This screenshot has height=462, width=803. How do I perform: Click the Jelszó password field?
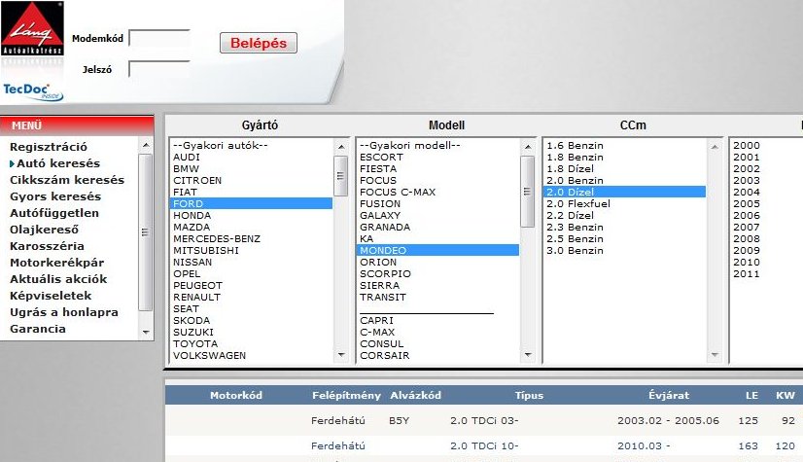point(159,69)
